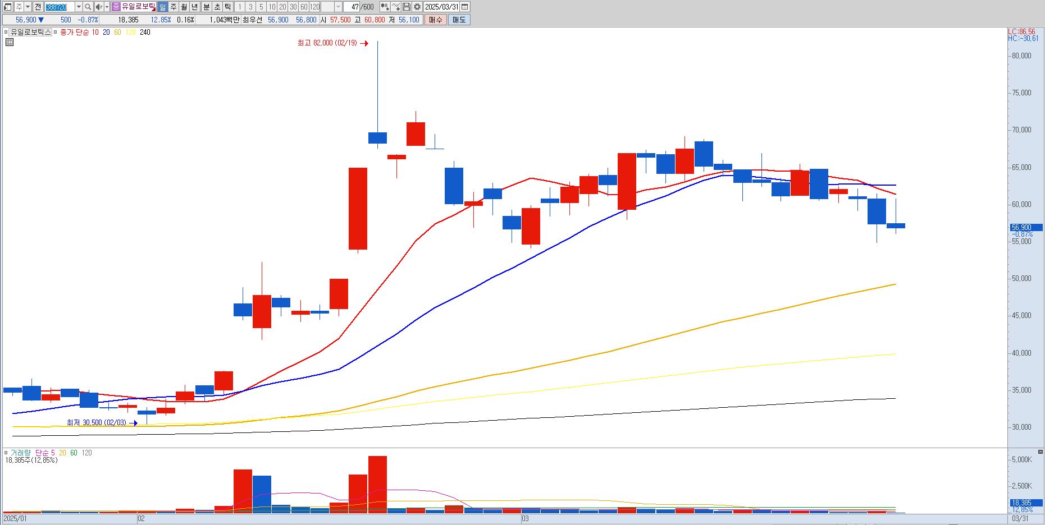1045x525 pixels.
Task: Click the panel layout icon at toolbar start
Action: point(8,7)
